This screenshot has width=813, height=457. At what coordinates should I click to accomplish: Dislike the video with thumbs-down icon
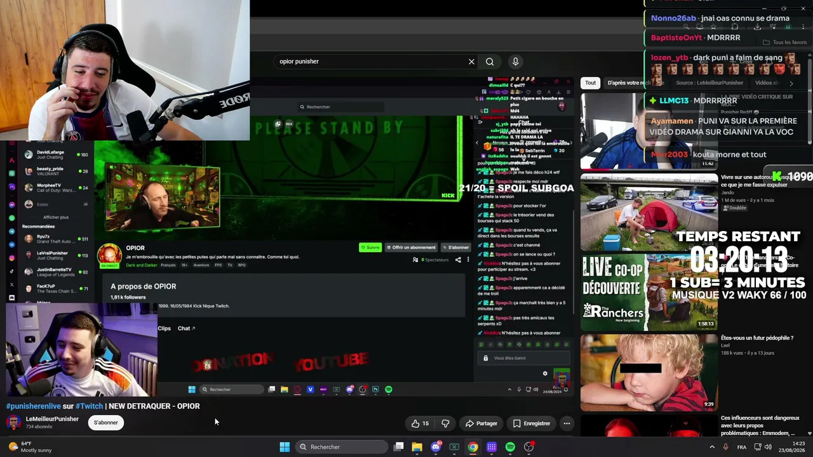coord(445,423)
